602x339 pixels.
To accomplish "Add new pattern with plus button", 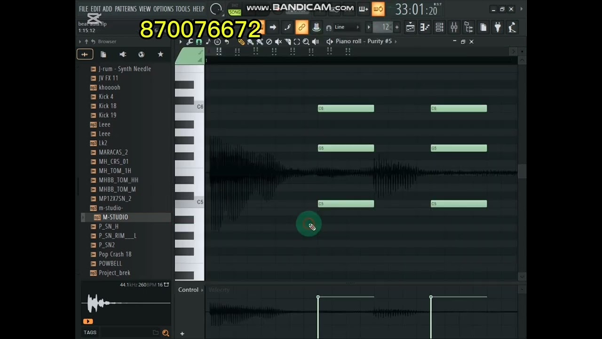I will pos(397,27).
